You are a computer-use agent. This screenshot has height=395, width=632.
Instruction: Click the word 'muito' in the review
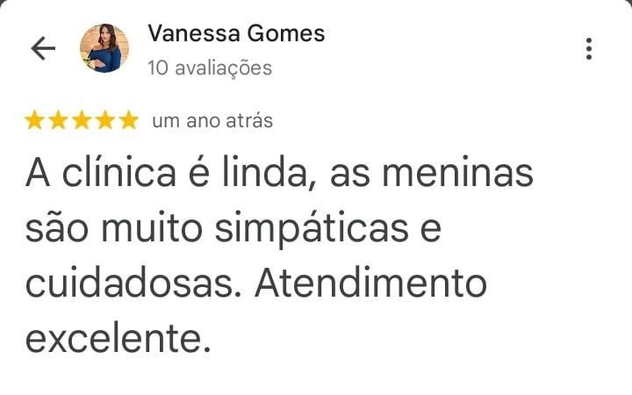click(x=152, y=228)
